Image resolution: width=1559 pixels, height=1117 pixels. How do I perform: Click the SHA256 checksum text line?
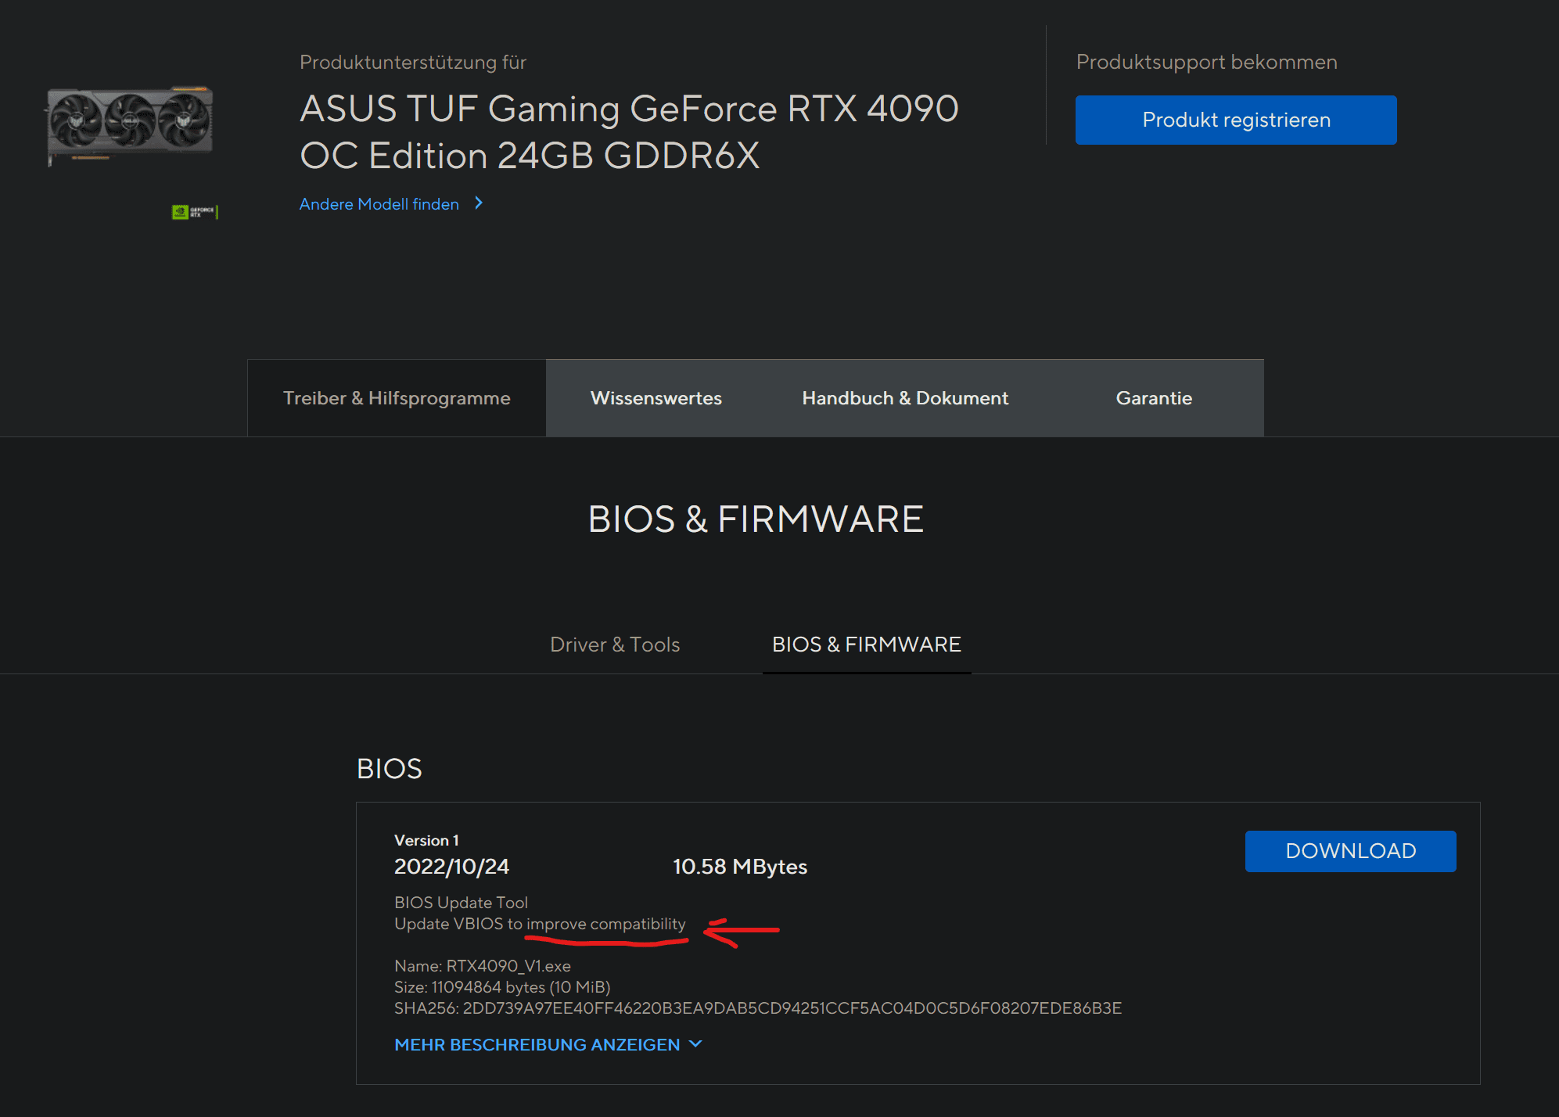(757, 1008)
